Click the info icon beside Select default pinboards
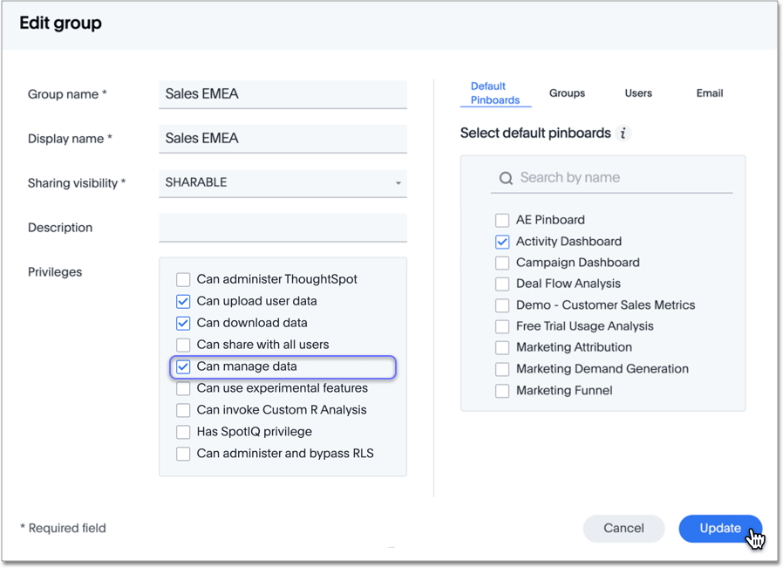 pos(623,133)
